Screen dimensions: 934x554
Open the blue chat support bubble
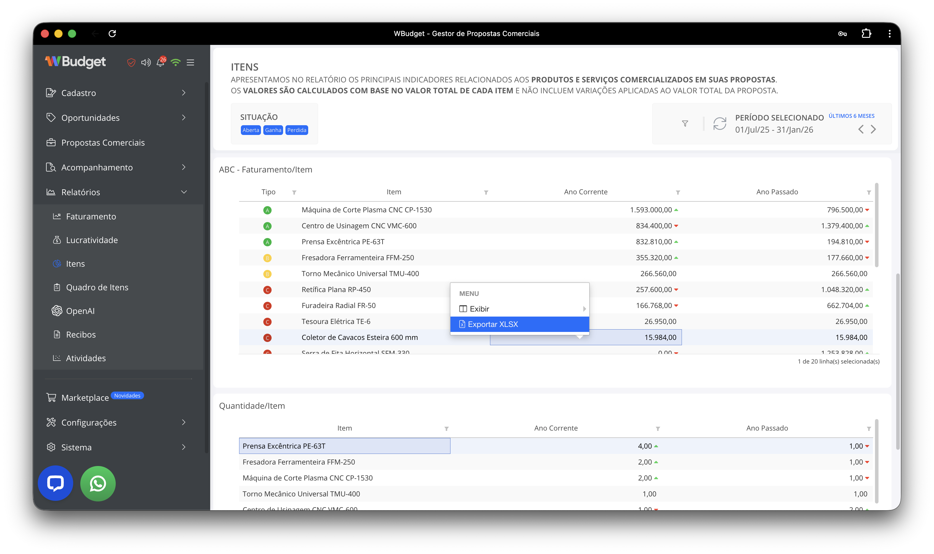point(55,483)
